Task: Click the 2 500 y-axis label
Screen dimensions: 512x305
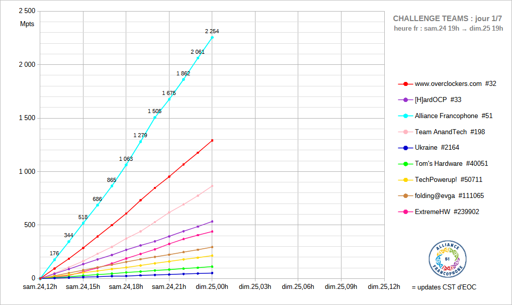Action: [x=26, y=11]
